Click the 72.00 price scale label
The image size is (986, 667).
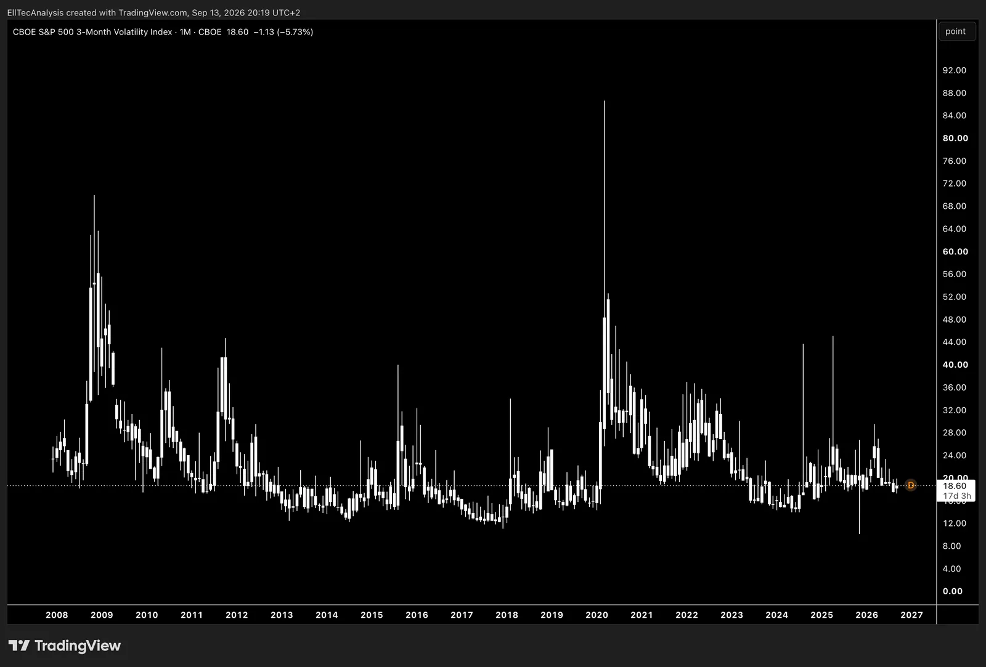[954, 184]
